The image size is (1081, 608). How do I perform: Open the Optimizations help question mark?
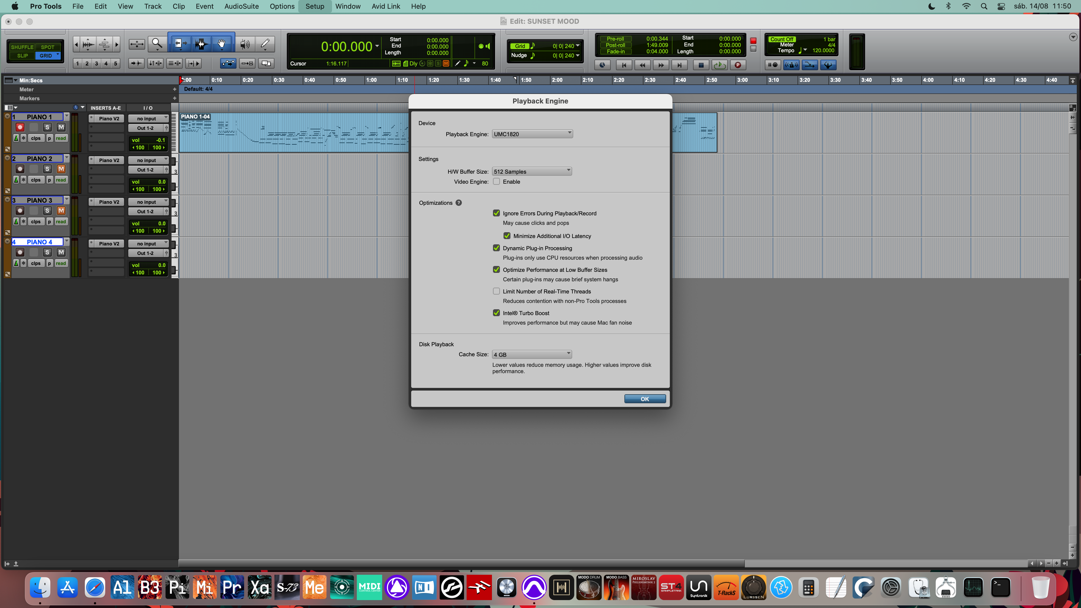(459, 203)
